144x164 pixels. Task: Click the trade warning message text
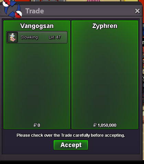(71, 135)
